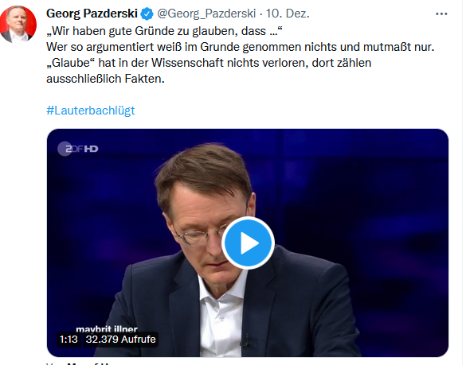Click the blue verified badge icon
Image resolution: width=466 pixels, height=365 pixels.
[147, 14]
